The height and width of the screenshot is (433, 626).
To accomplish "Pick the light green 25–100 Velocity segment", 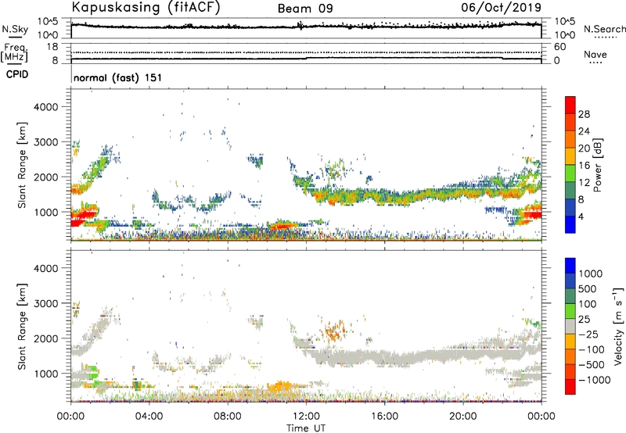I will tap(570, 311).
